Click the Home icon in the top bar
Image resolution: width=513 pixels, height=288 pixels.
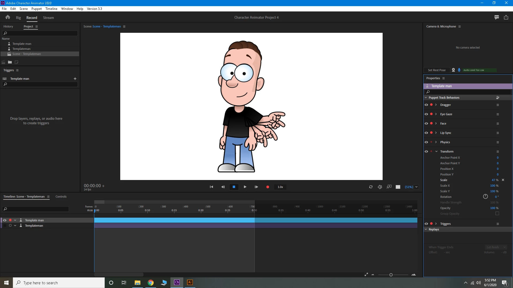click(x=8, y=17)
